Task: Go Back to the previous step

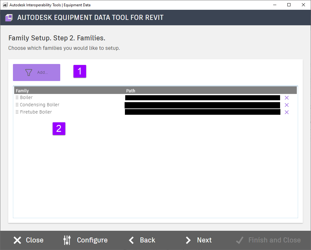Action: [x=142, y=240]
